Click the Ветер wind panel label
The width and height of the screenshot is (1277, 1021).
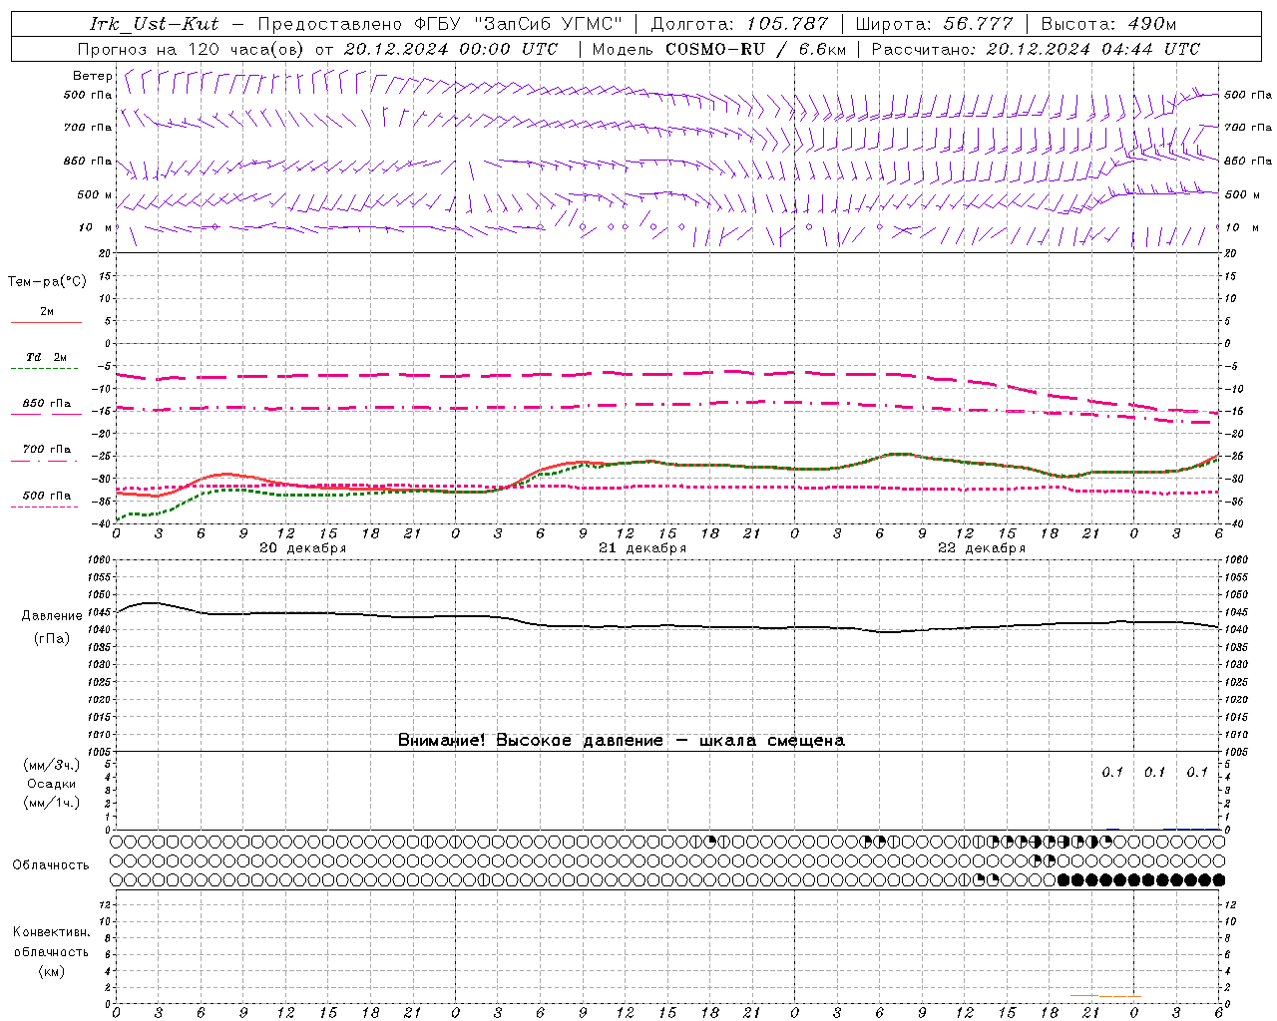(x=93, y=76)
